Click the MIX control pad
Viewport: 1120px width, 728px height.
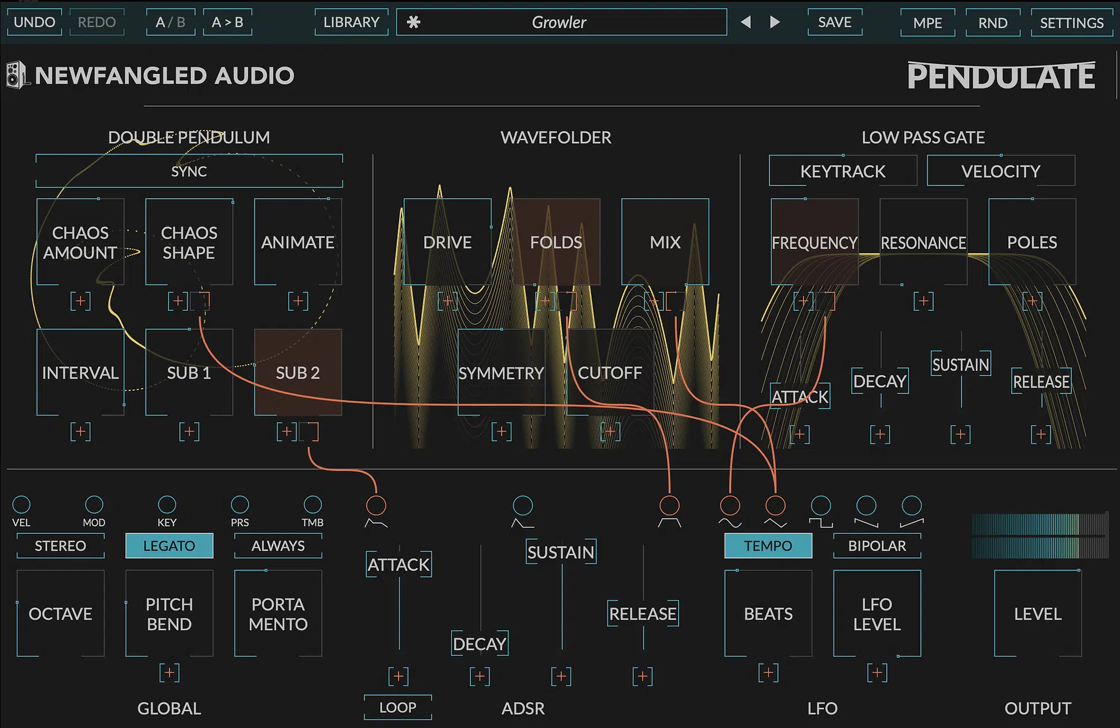(665, 242)
